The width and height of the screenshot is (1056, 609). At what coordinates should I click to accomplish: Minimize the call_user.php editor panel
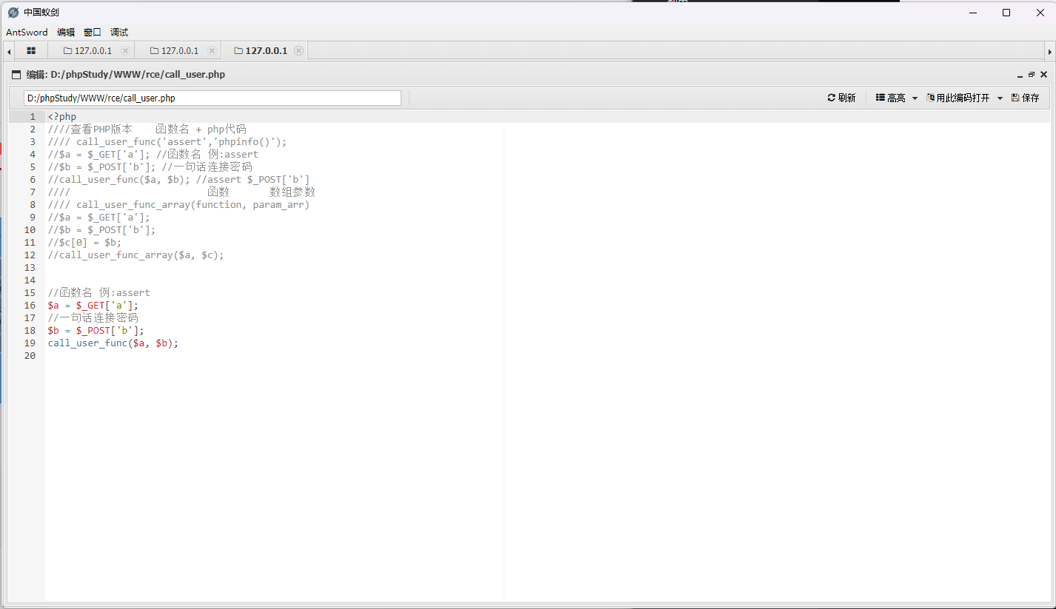(x=1020, y=75)
